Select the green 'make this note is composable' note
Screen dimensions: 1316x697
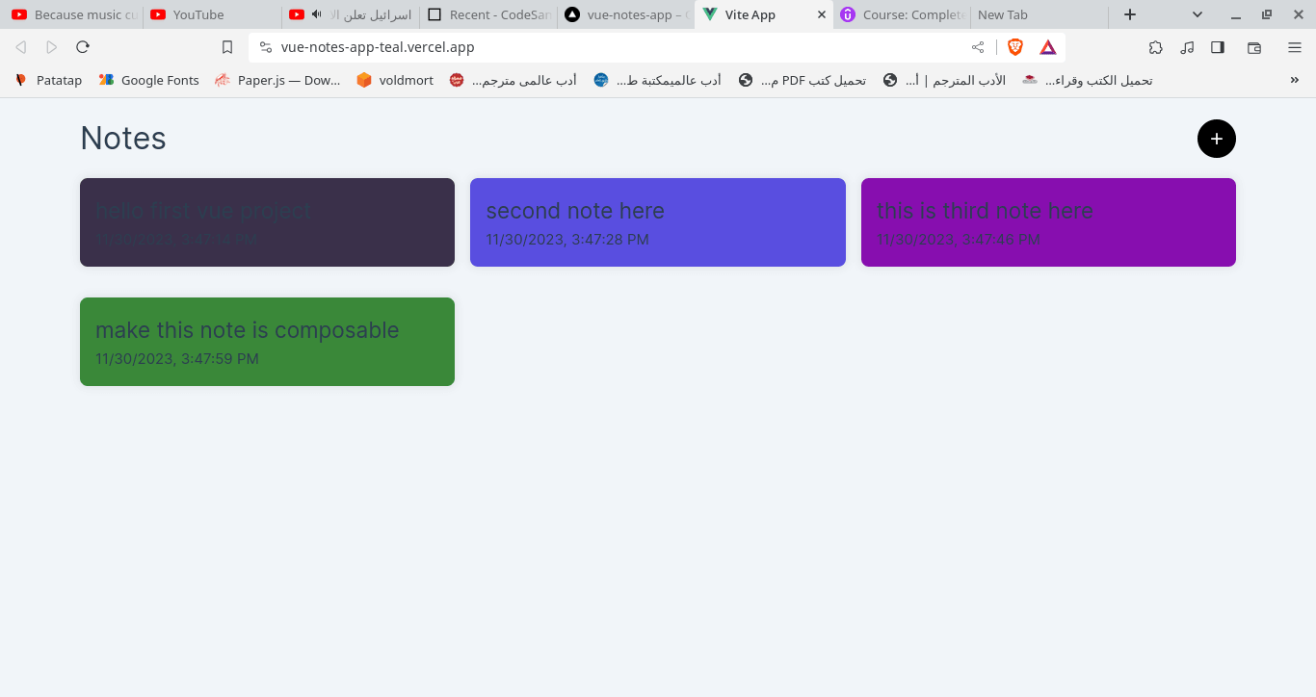[267, 342]
